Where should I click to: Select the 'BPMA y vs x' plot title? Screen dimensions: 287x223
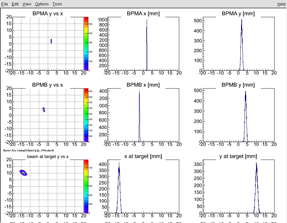(x=48, y=13)
